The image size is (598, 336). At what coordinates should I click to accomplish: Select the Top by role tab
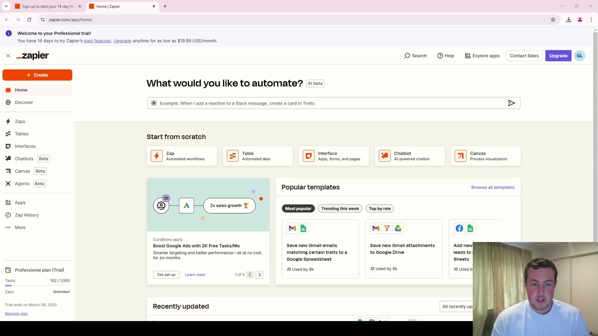[x=380, y=209]
